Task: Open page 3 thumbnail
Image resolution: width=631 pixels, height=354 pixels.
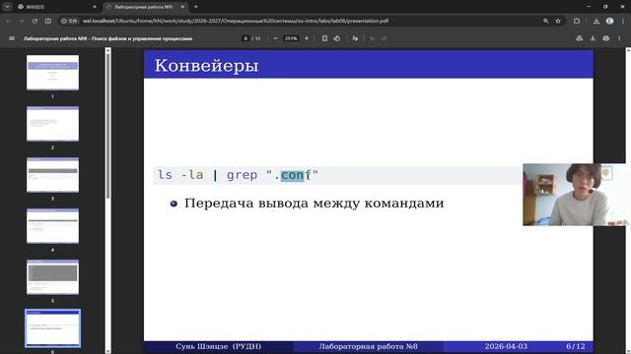Action: click(52, 175)
